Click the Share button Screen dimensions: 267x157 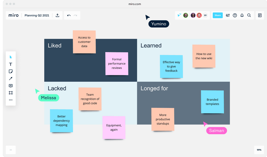pyautogui.click(x=217, y=15)
